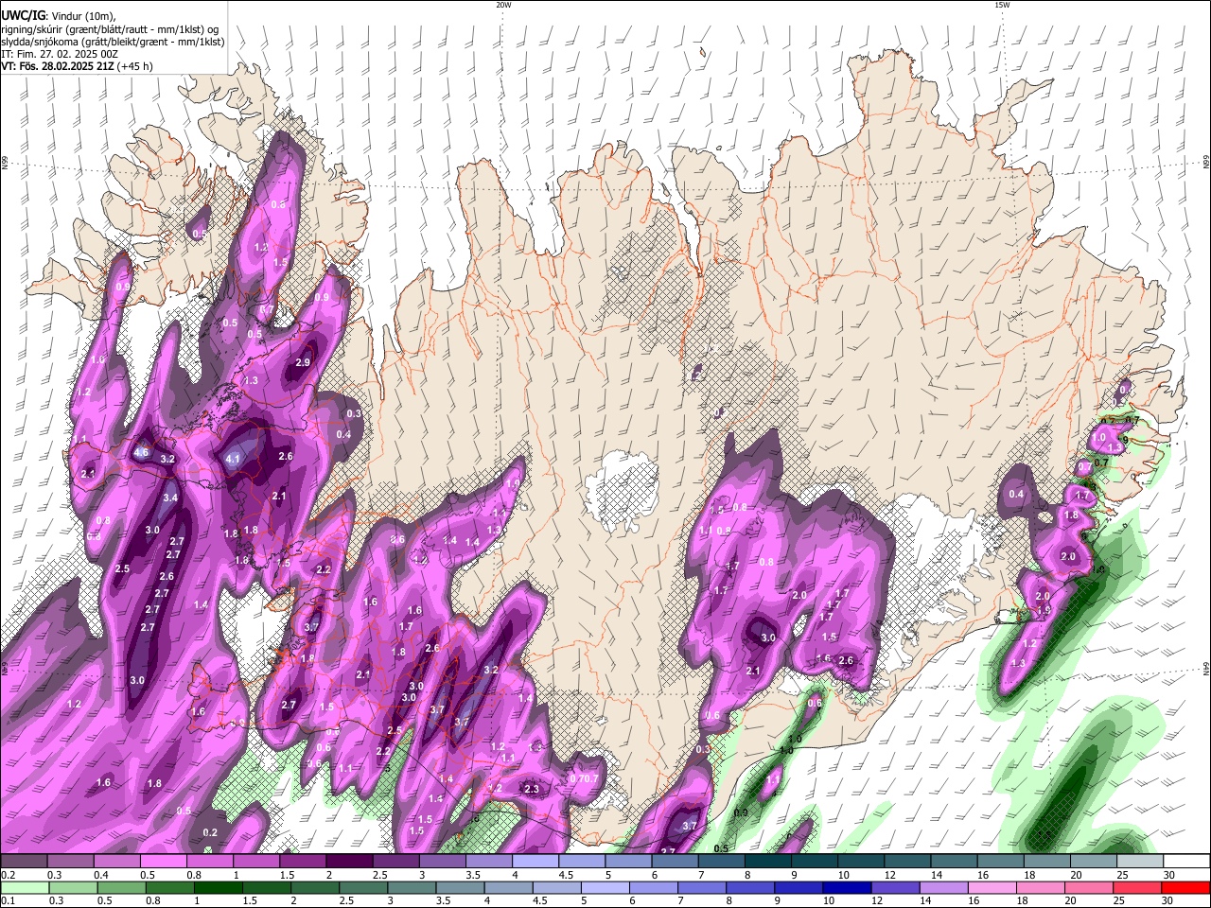Select the 'rigning/skúrir' legend description line
The image size is (1211, 908).
[x=108, y=29]
